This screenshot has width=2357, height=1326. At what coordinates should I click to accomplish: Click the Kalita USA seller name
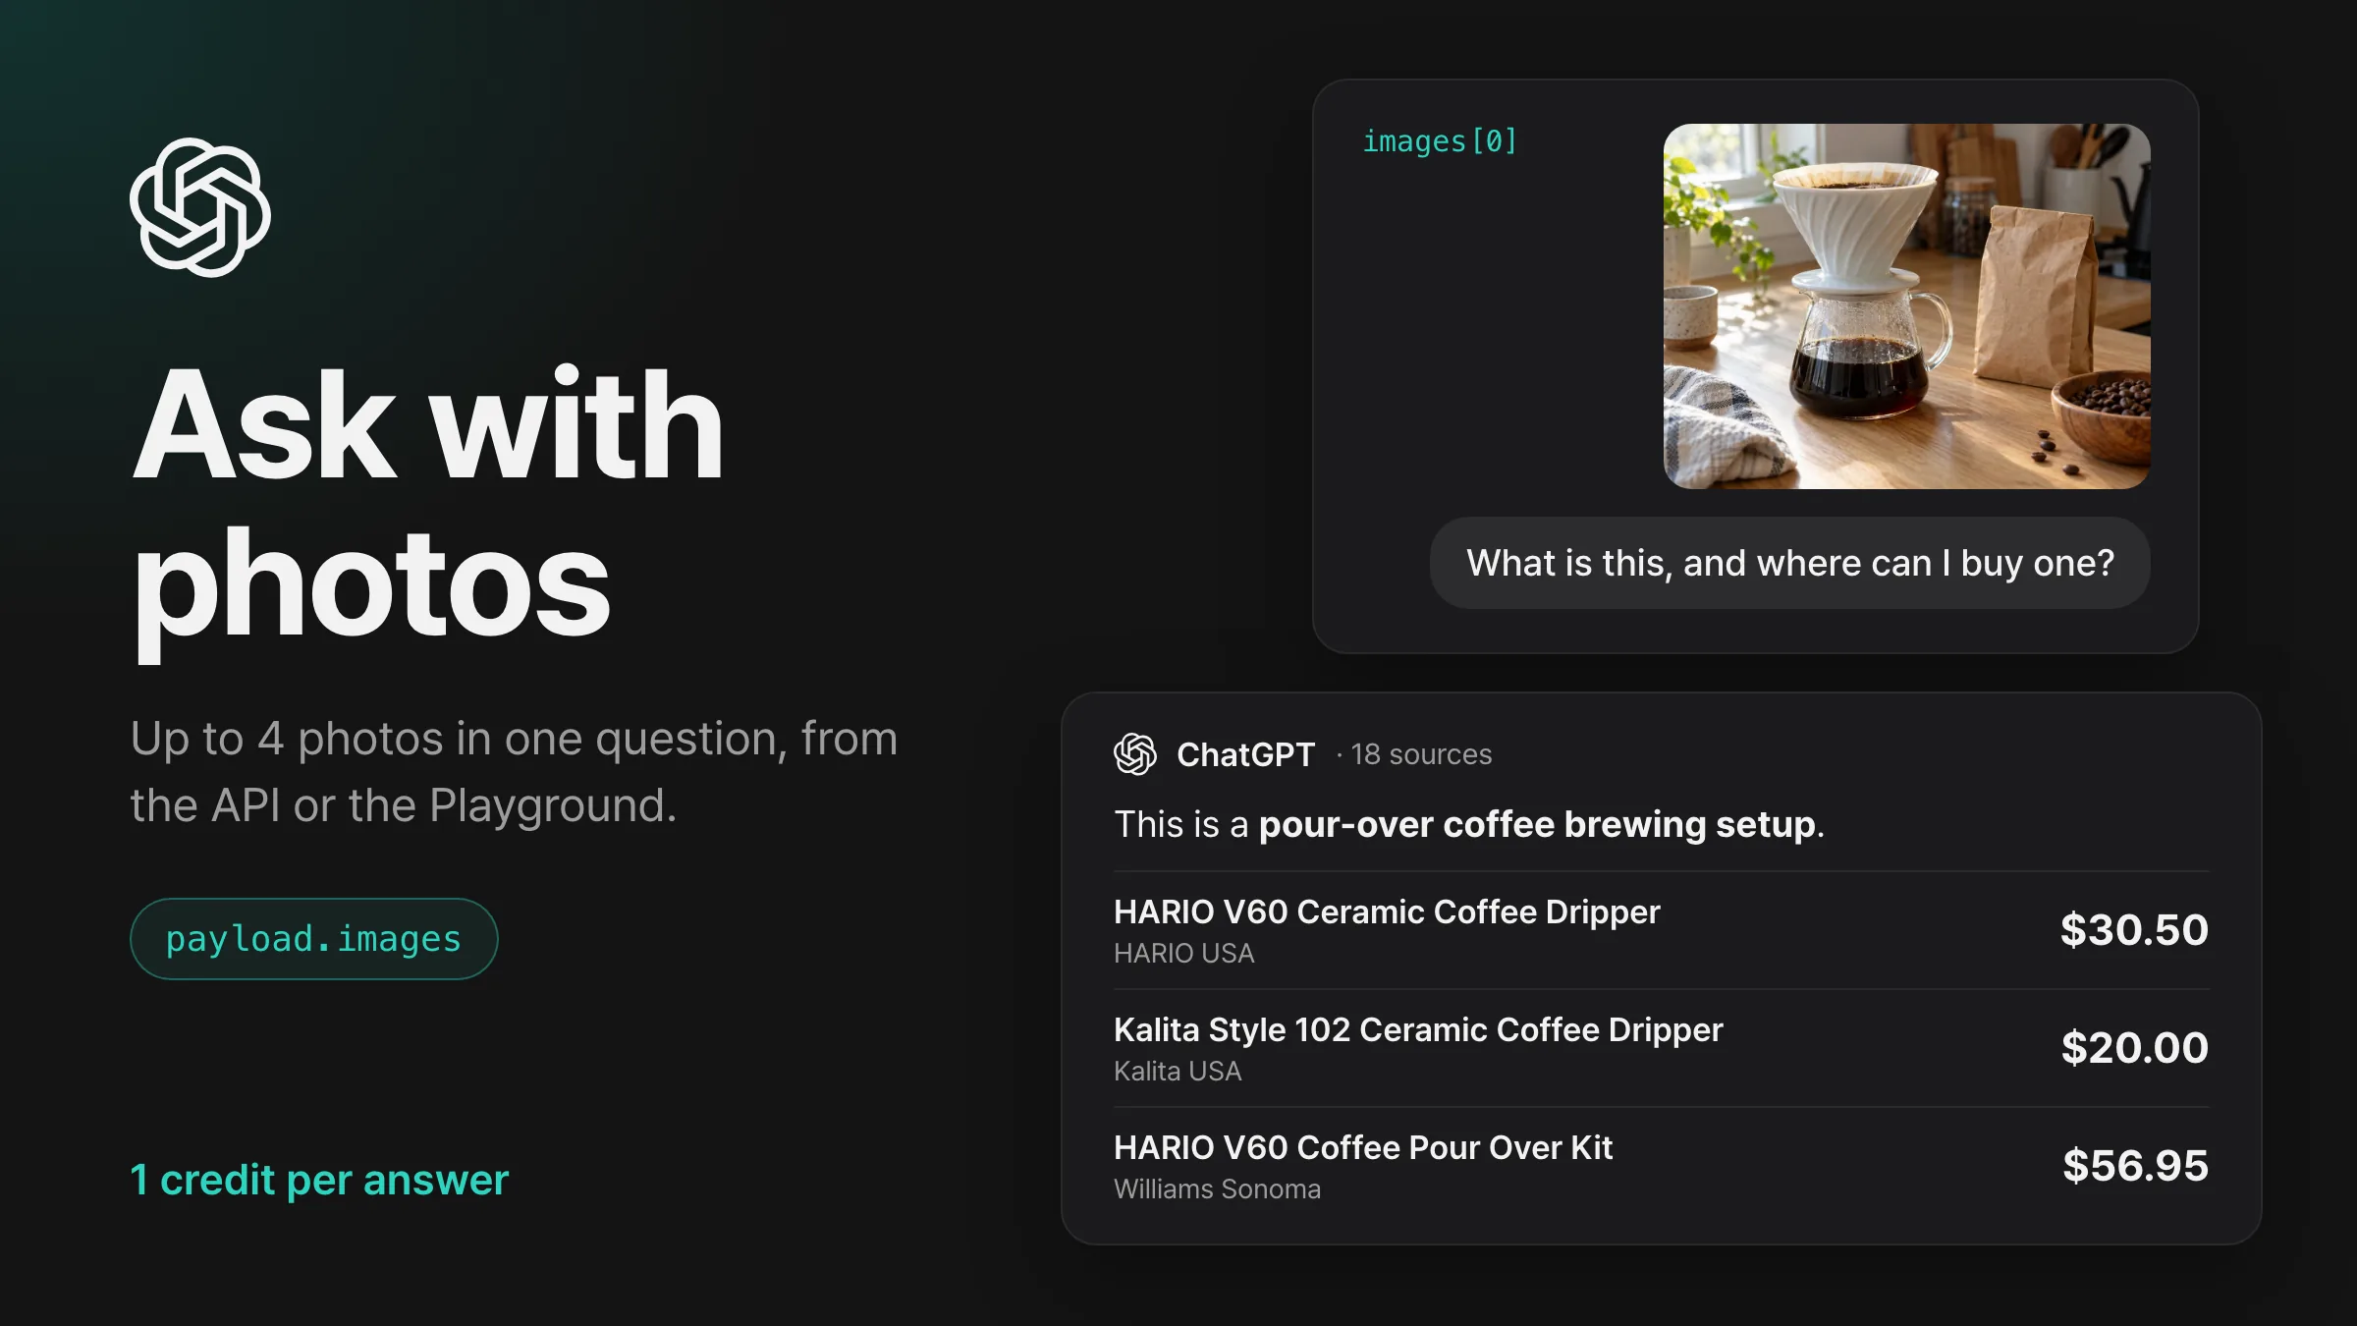coord(1178,1072)
